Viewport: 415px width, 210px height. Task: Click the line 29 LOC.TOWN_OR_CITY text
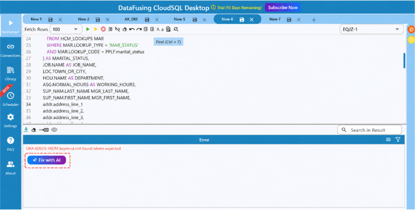coord(64,71)
